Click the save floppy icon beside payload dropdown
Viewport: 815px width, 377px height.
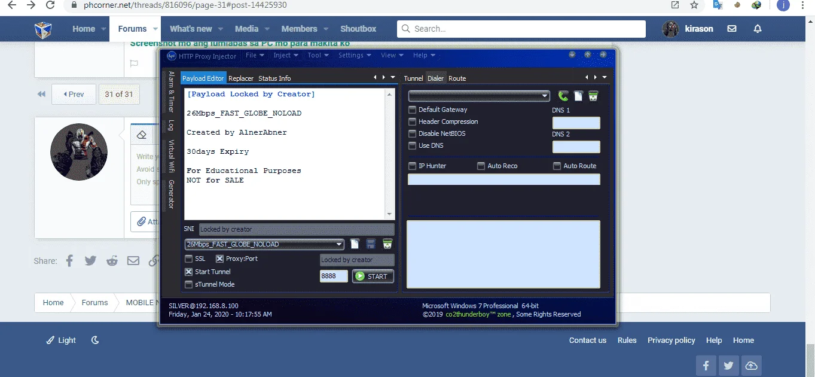click(x=371, y=244)
